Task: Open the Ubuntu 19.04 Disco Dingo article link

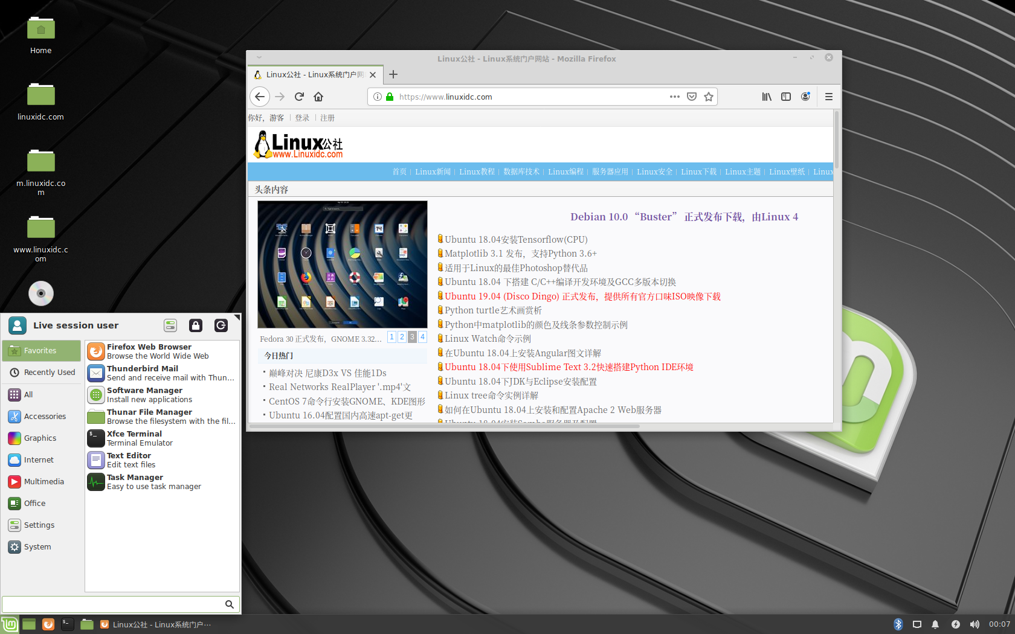Action: click(581, 296)
